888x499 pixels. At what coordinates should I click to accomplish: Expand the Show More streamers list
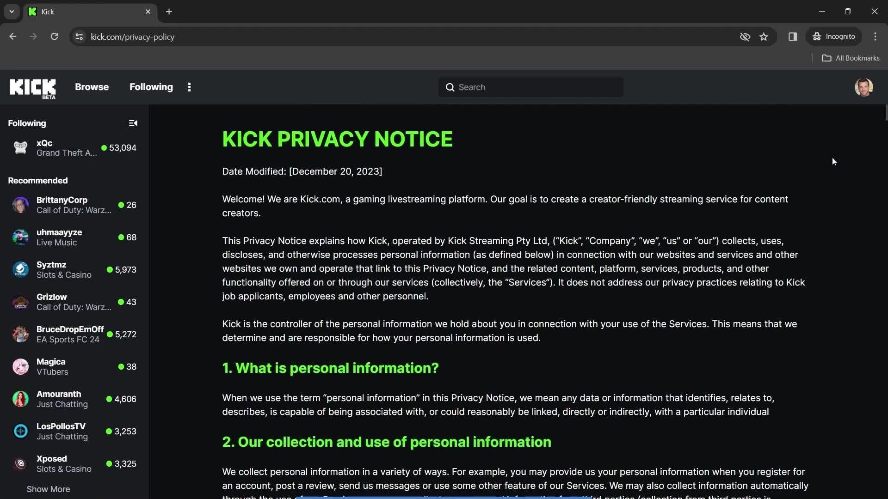coord(48,489)
